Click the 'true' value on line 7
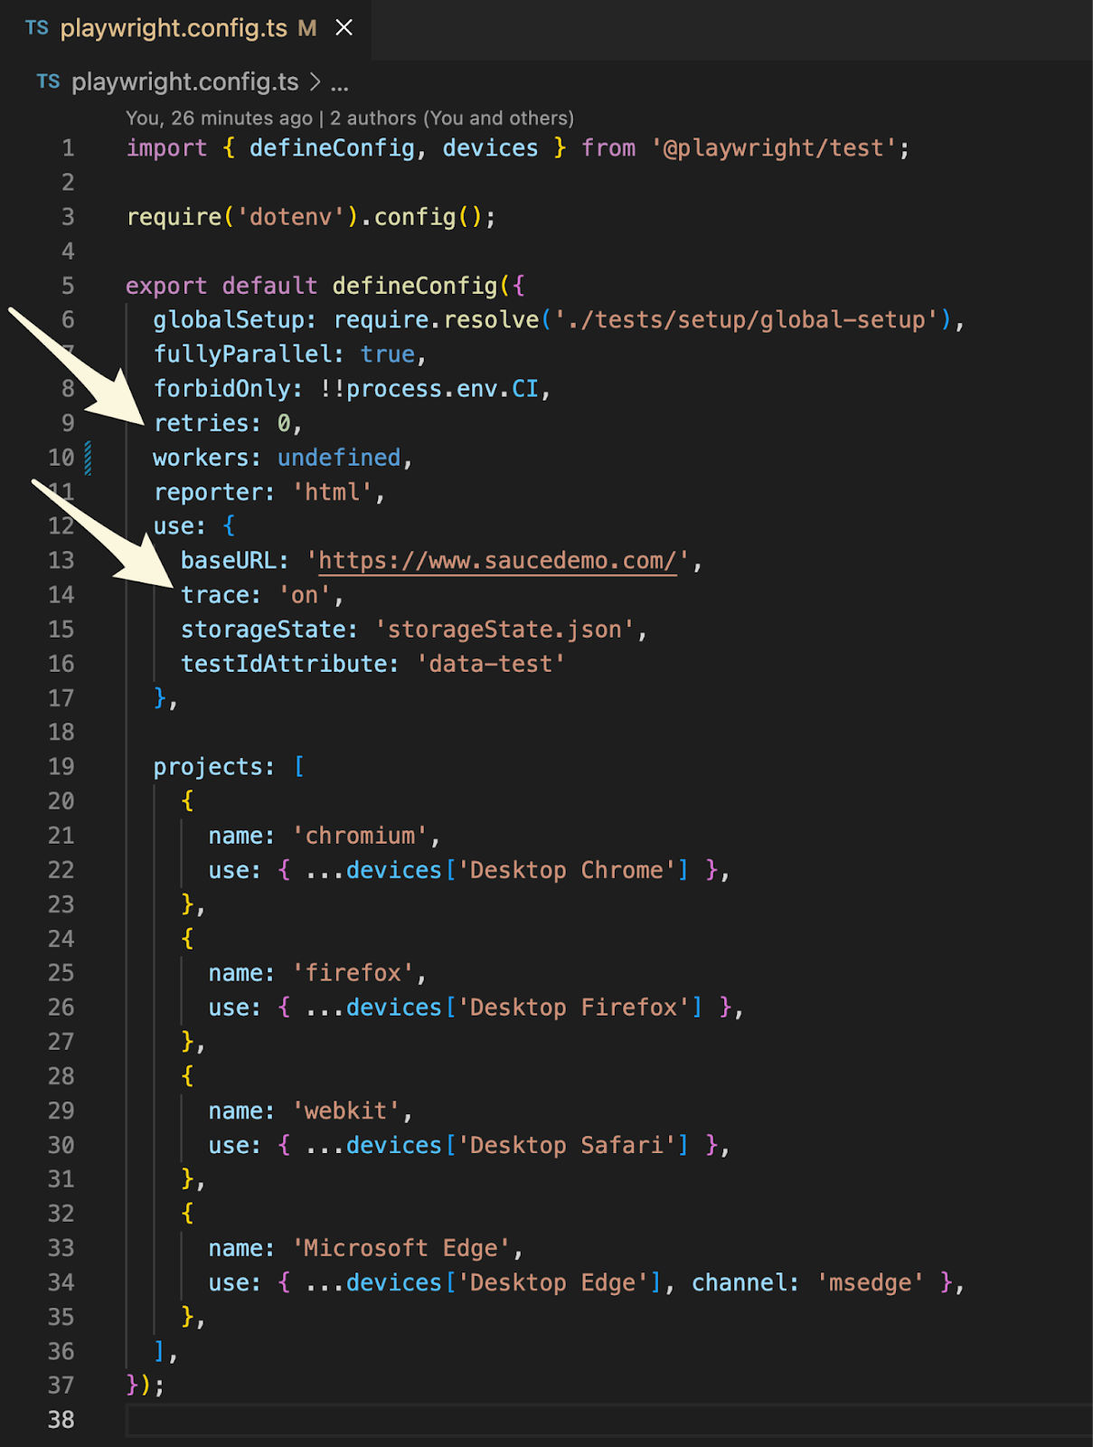 [387, 355]
